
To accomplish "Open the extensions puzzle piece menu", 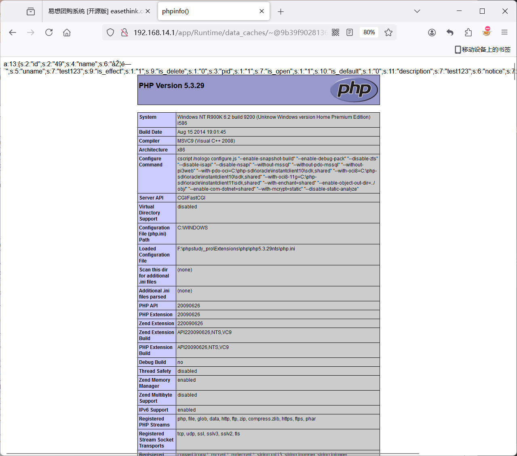I will pyautogui.click(x=468, y=32).
